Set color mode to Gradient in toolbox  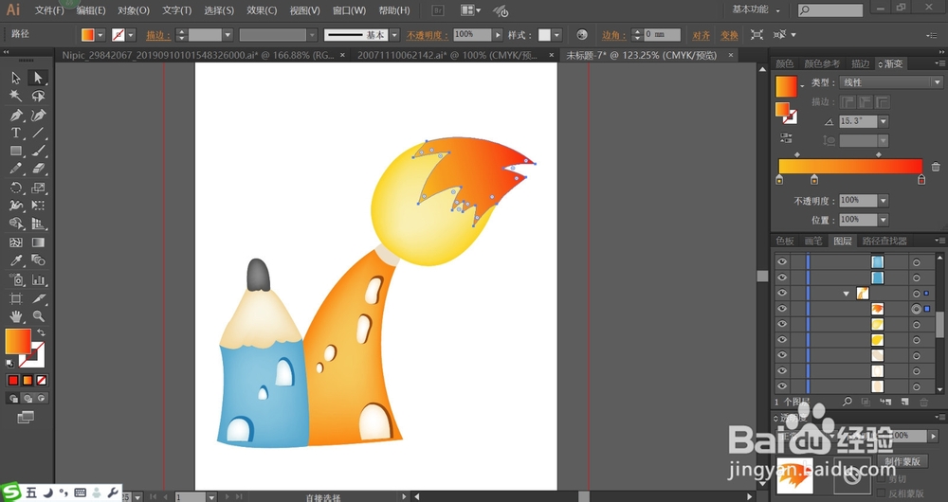(x=27, y=381)
